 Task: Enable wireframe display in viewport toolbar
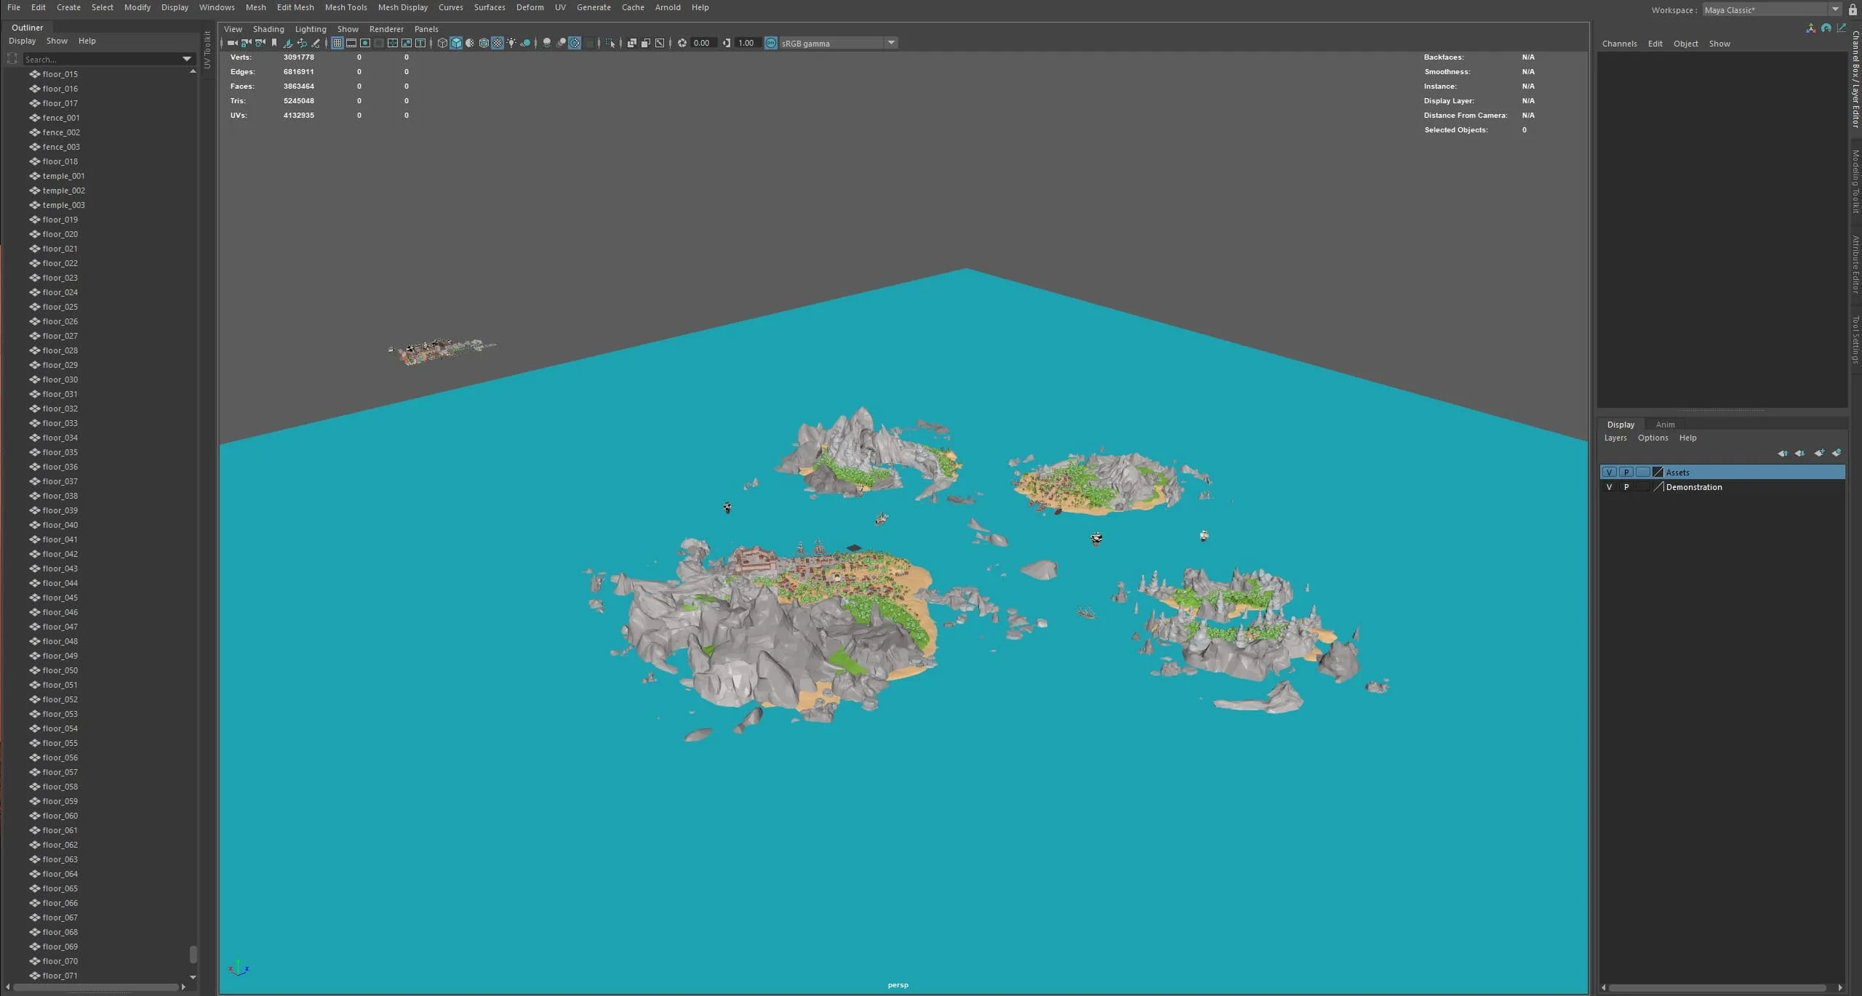click(442, 43)
